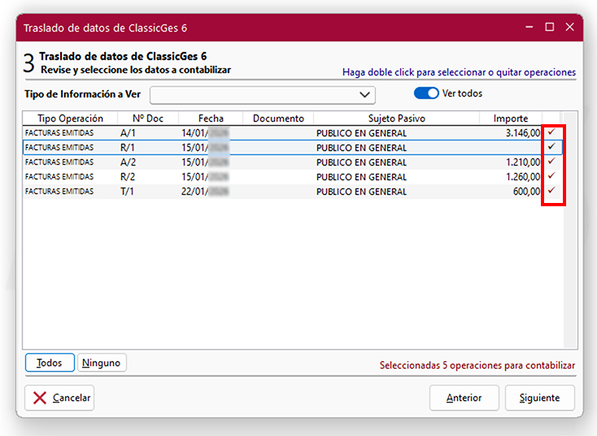Maximize the Traslado de datos window
The width and height of the screenshot is (597, 436).
click(x=549, y=27)
